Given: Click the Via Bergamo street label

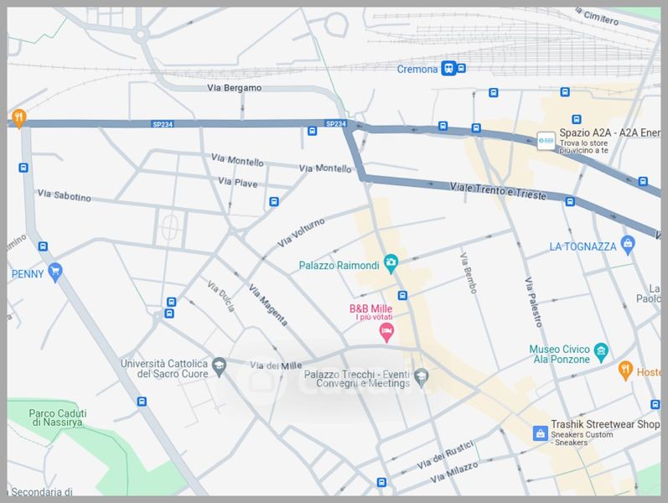Looking at the screenshot, I should 235,88.
